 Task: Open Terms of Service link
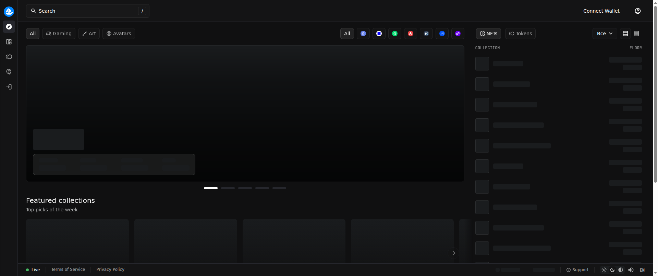coord(68,270)
